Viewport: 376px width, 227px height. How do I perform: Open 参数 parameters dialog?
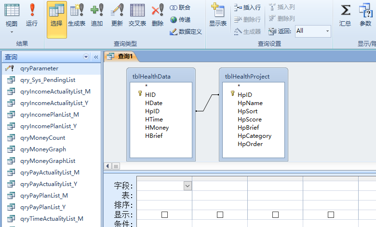(x=365, y=15)
